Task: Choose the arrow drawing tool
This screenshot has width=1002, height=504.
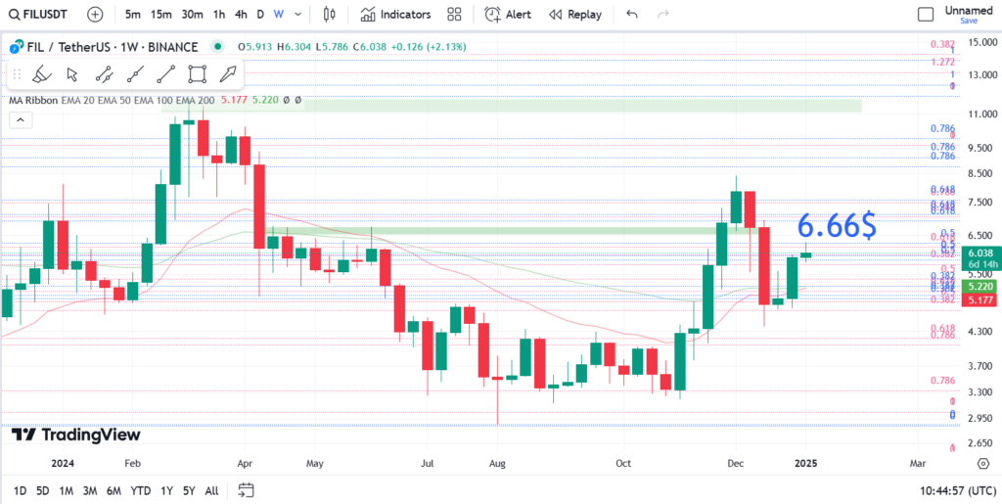Action: pyautogui.click(x=228, y=73)
